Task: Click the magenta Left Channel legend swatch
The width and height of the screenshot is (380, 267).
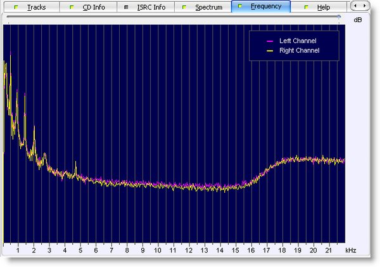Action: click(x=270, y=41)
